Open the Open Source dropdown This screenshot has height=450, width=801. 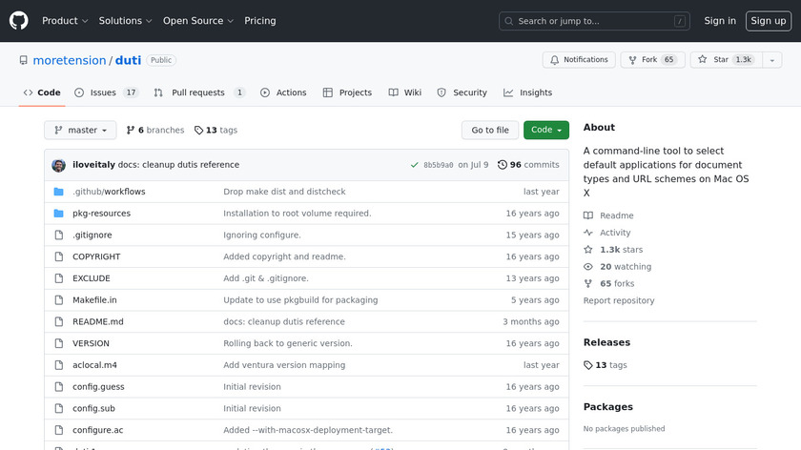click(198, 21)
